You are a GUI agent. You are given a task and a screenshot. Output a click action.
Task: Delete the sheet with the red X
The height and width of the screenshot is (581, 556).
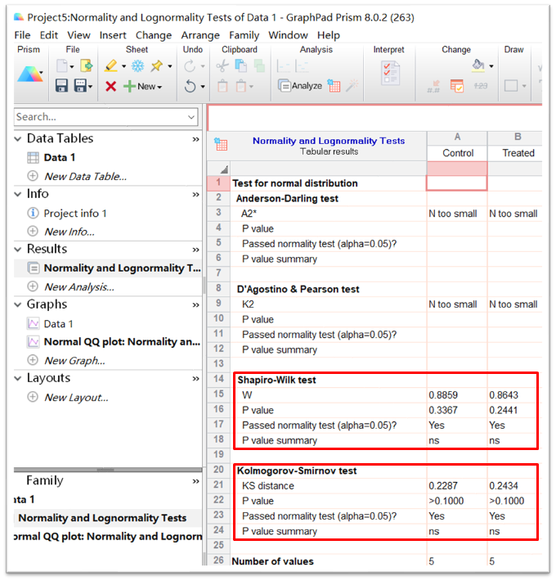(x=110, y=87)
